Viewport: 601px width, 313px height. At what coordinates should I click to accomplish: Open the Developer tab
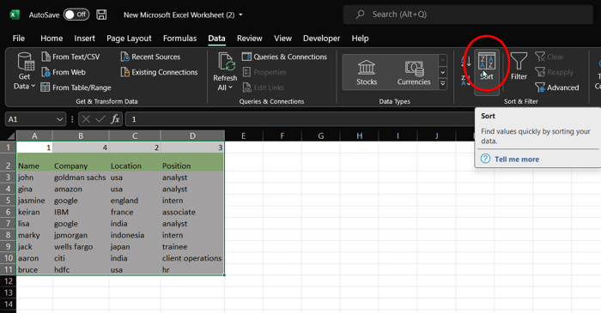pyautogui.click(x=321, y=39)
